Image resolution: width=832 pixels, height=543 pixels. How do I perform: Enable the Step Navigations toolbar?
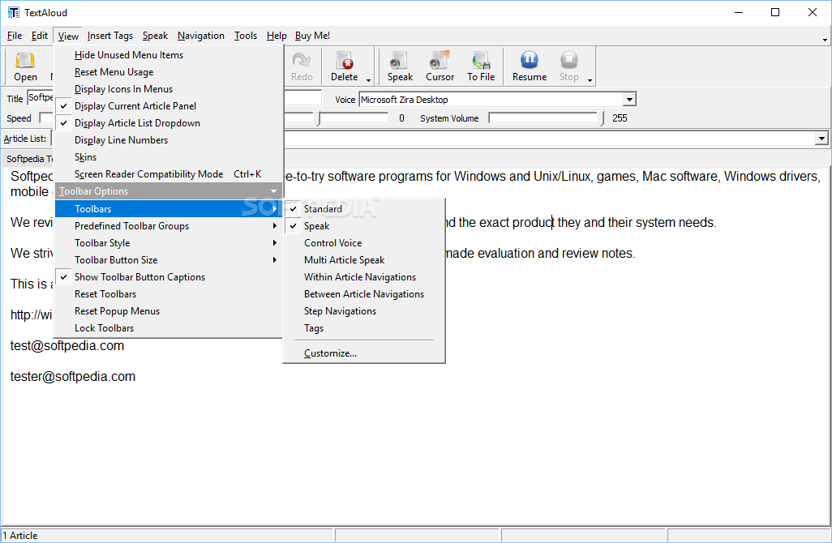[364, 310]
